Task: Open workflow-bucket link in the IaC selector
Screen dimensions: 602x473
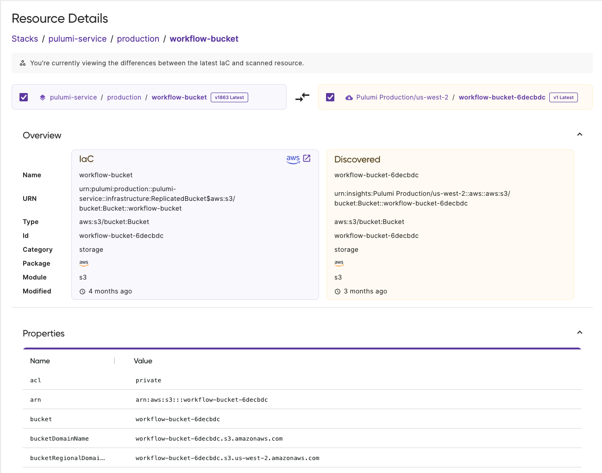Action: [x=179, y=97]
